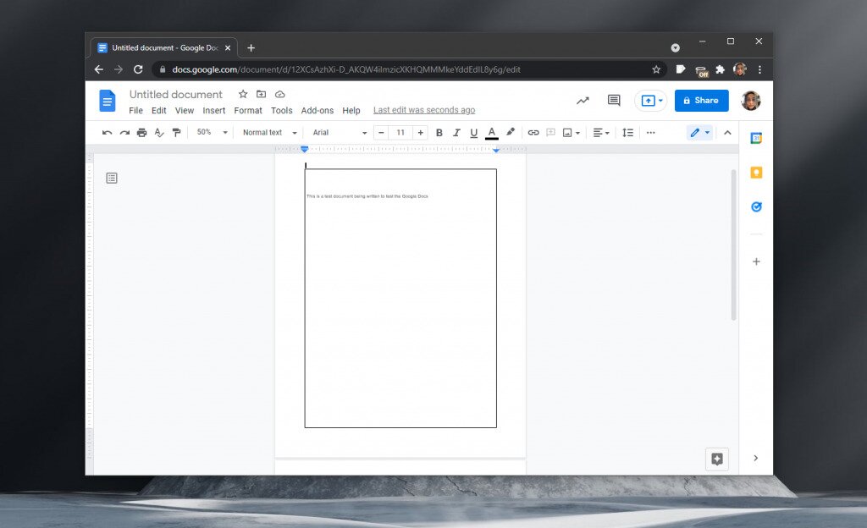867x528 pixels.
Task: Open the insert image tool
Action: (566, 132)
